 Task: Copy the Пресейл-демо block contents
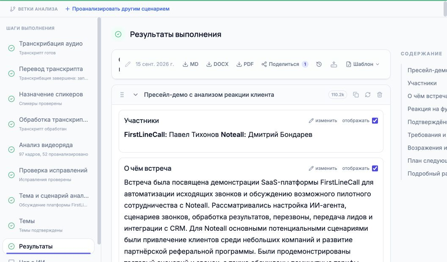356,95
